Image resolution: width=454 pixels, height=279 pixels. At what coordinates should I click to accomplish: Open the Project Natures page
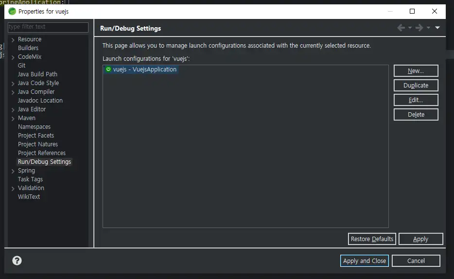(x=38, y=144)
